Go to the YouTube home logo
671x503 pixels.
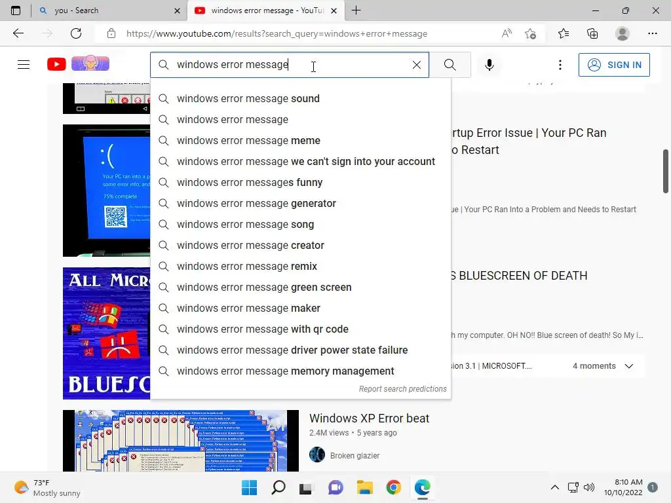pyautogui.click(x=56, y=64)
